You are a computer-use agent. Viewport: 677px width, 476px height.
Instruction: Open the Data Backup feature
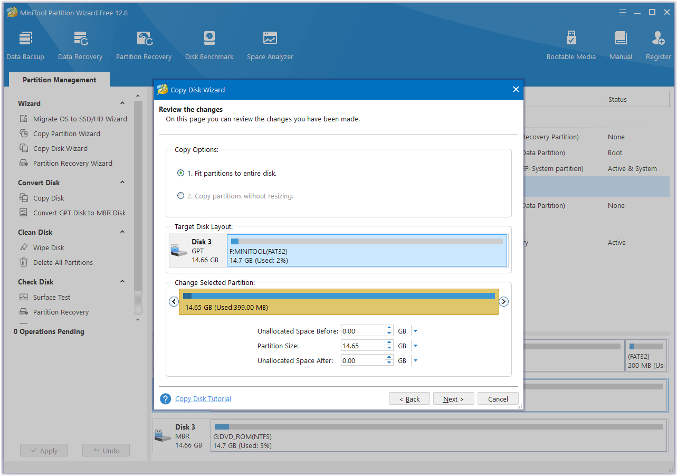coord(25,44)
